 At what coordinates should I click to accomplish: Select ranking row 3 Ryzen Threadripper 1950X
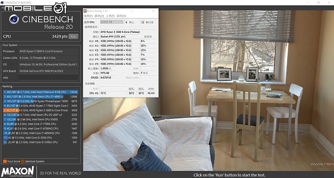[40, 101]
